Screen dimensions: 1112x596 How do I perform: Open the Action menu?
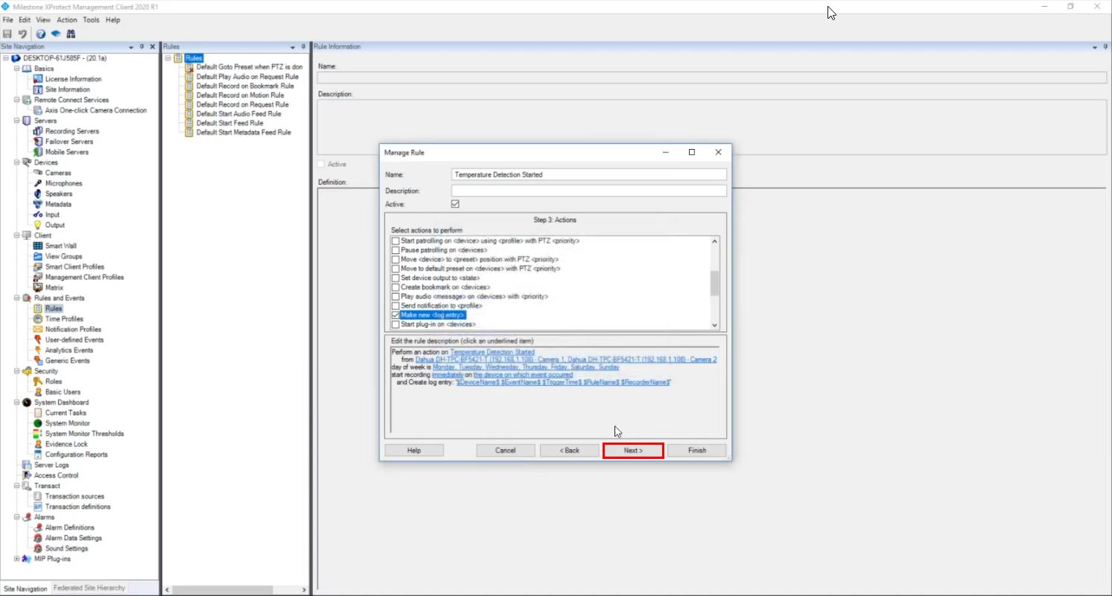coord(67,20)
